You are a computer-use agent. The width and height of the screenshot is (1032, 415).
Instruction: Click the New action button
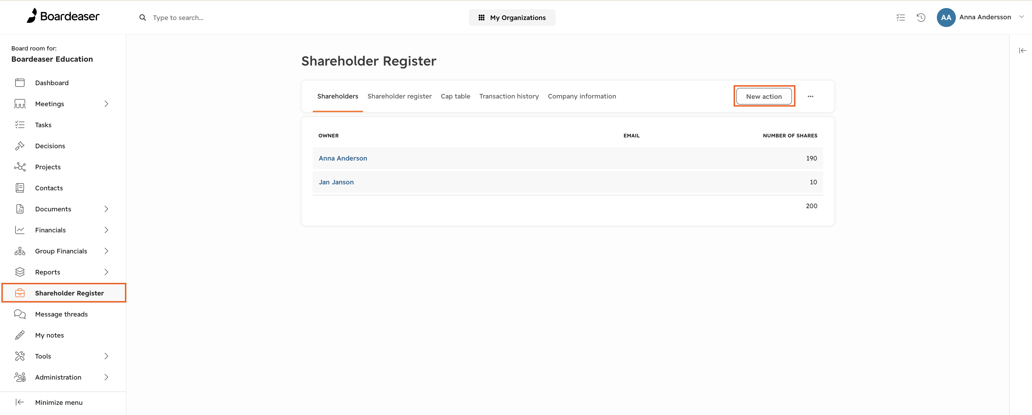point(763,96)
